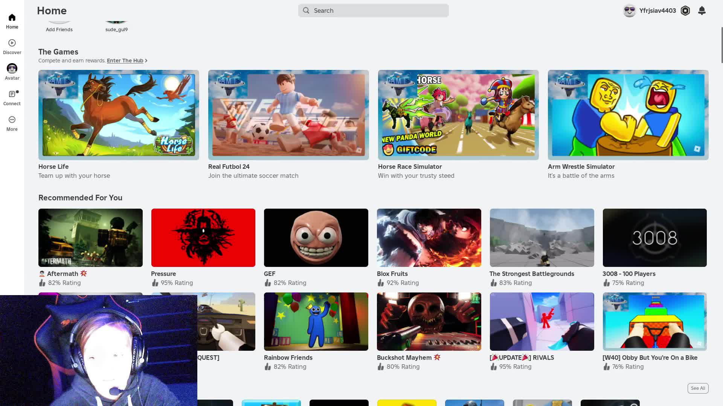Open the Real Futbol 24 game card
Image resolution: width=723 pixels, height=406 pixels.
pos(288,115)
